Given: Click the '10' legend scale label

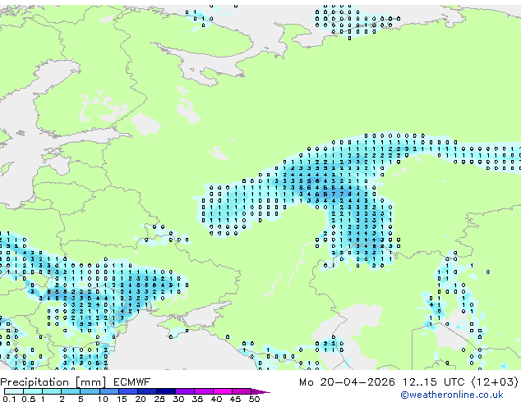Looking at the screenshot, I should coord(103,399).
